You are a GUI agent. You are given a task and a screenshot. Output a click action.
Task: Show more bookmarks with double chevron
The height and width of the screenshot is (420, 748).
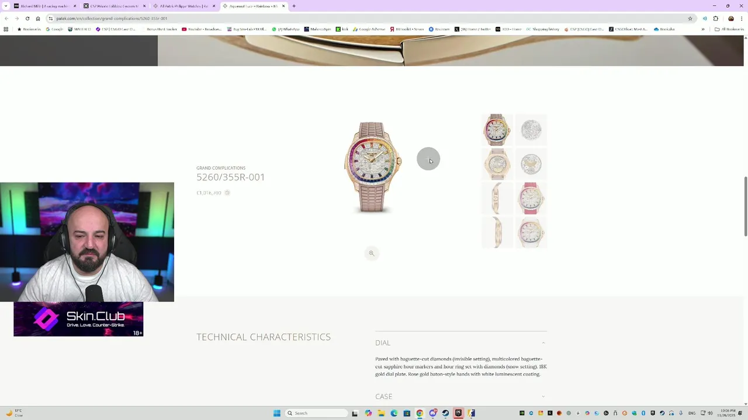(x=703, y=29)
